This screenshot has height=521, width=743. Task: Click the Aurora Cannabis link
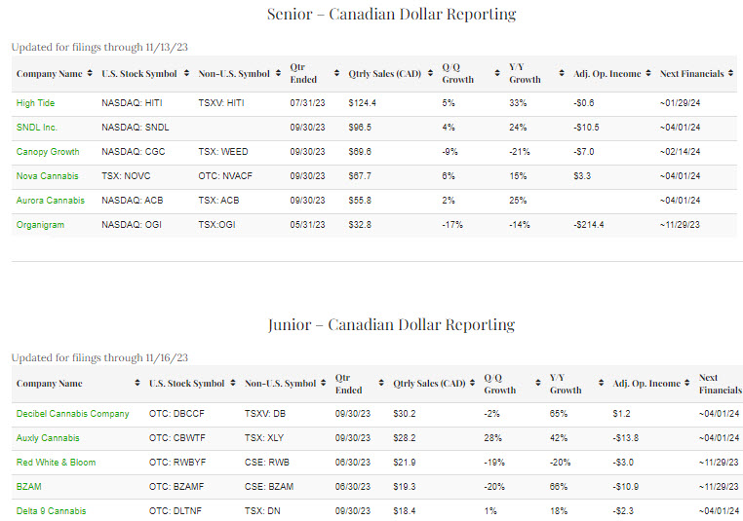click(x=50, y=201)
